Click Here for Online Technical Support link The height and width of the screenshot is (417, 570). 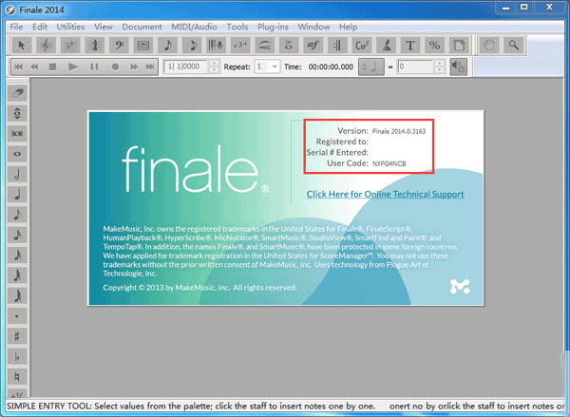click(x=386, y=194)
